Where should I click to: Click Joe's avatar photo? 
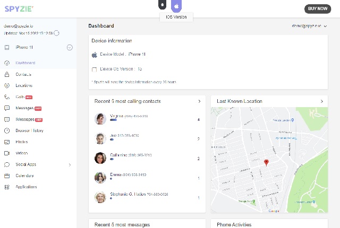tap(100, 138)
